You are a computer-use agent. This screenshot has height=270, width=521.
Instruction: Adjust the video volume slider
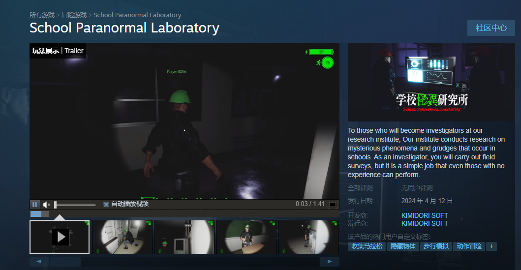click(75, 205)
